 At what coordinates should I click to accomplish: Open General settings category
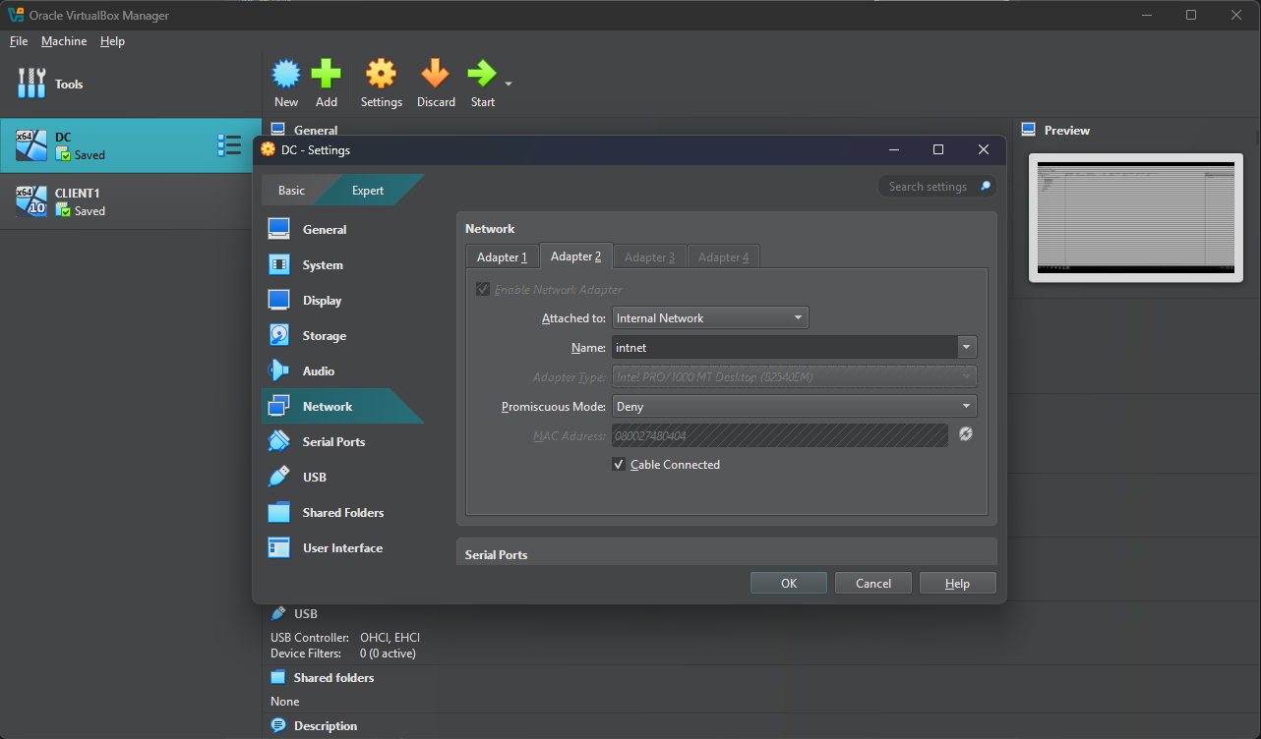click(342, 229)
